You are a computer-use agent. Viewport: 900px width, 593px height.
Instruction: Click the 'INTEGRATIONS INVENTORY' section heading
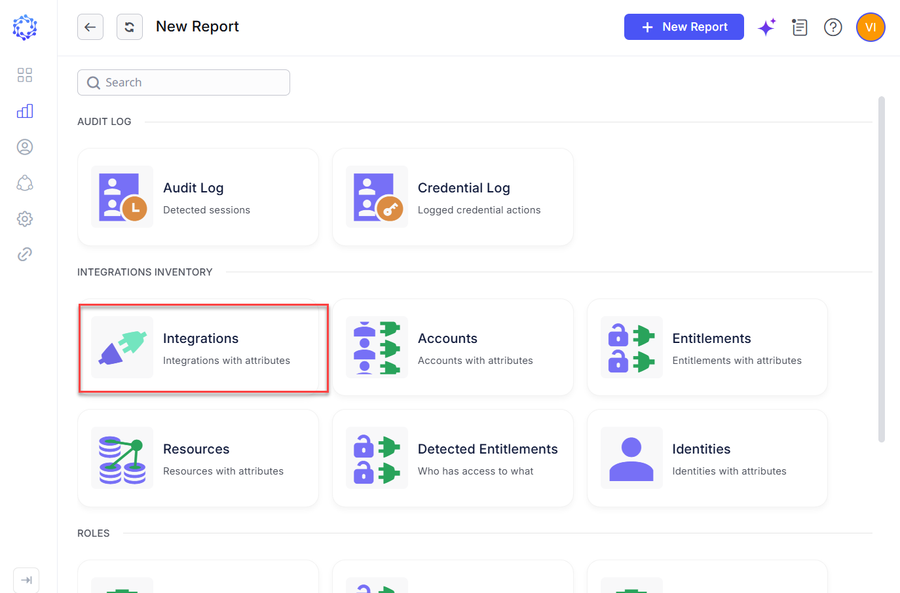[145, 272]
